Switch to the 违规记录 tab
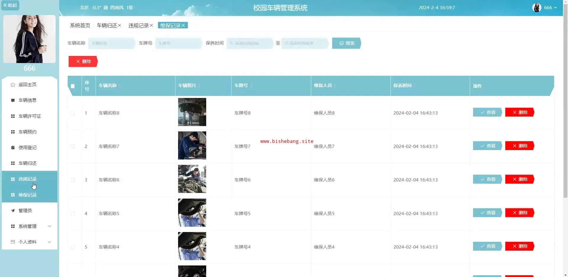The height and width of the screenshot is (277, 568). click(x=138, y=25)
